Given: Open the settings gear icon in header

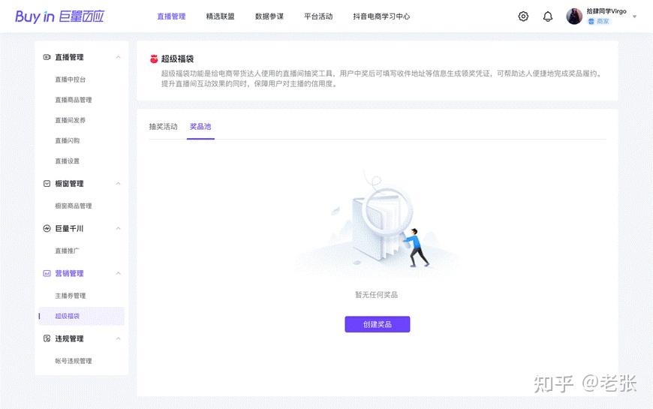Looking at the screenshot, I should pyautogui.click(x=523, y=17).
